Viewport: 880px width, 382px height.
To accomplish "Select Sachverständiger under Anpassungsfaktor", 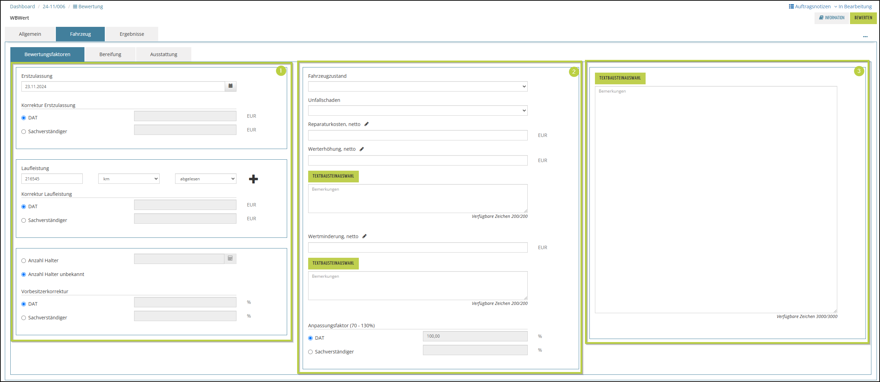I will [311, 352].
